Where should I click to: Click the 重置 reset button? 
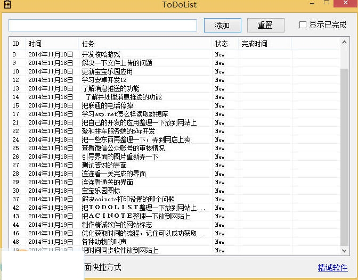point(266,25)
